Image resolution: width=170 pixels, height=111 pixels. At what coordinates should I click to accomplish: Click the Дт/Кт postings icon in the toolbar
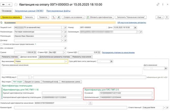click(53, 17)
